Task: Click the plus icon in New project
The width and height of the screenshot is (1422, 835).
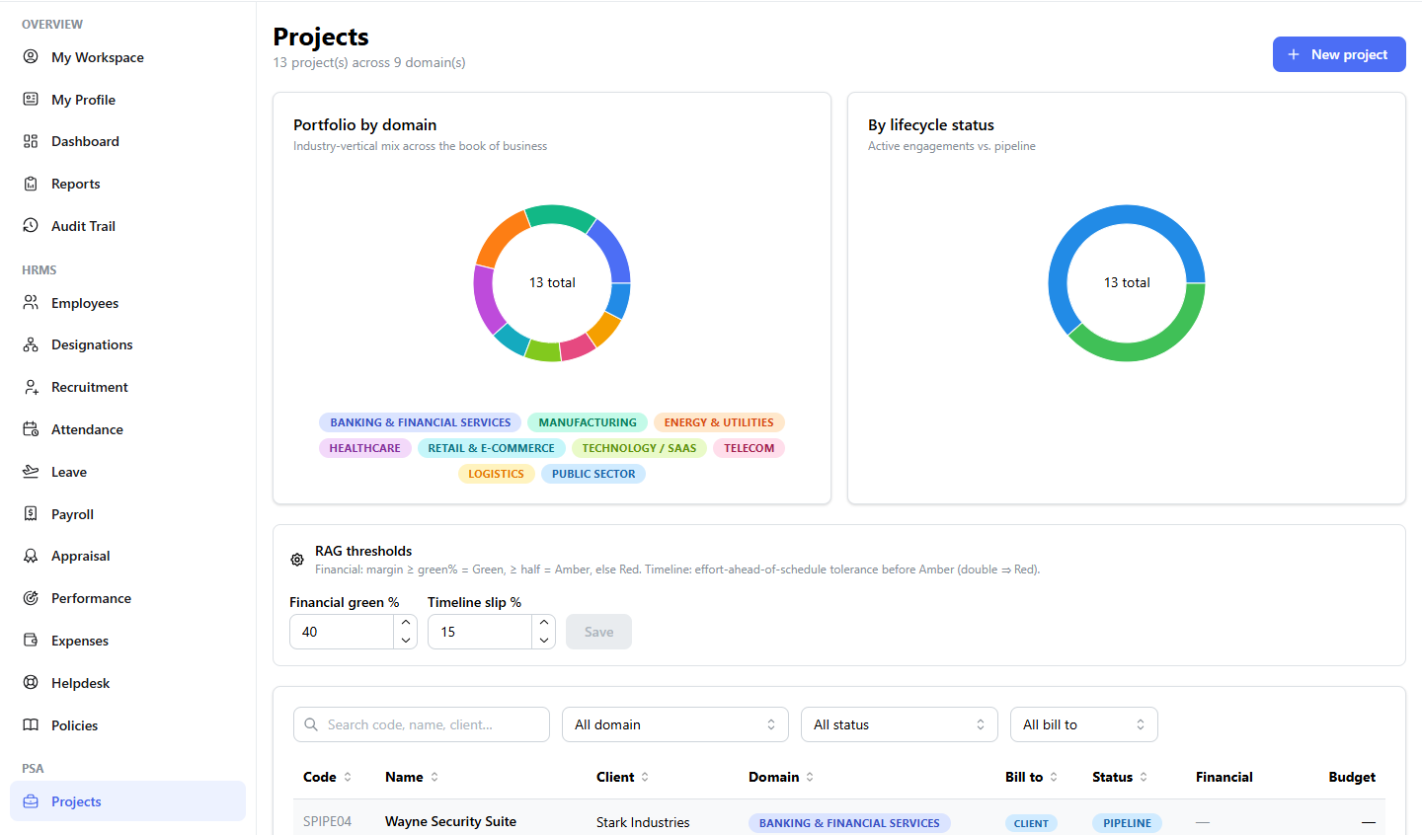Action: tap(1294, 54)
